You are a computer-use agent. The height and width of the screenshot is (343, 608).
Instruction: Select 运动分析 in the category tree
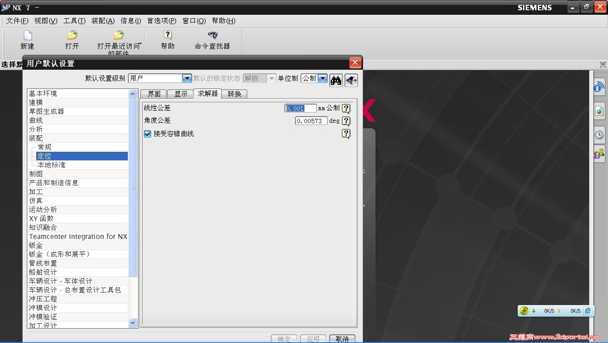43,209
